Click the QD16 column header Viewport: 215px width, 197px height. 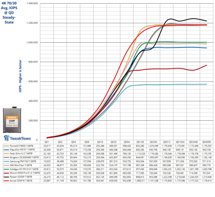coord(100,142)
